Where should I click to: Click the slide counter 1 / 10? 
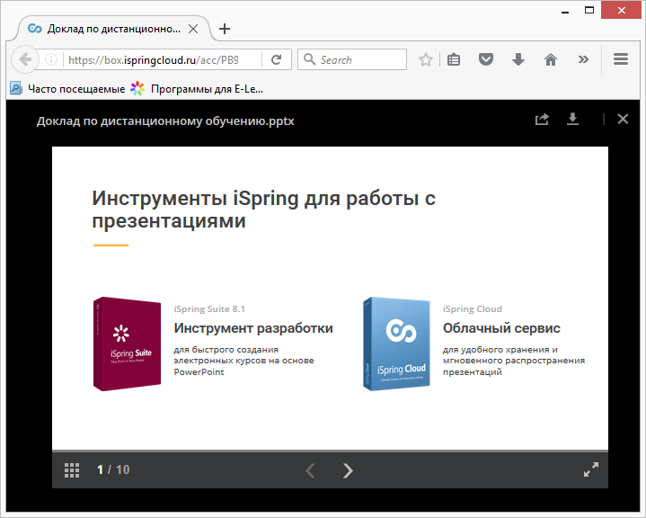[x=113, y=469]
